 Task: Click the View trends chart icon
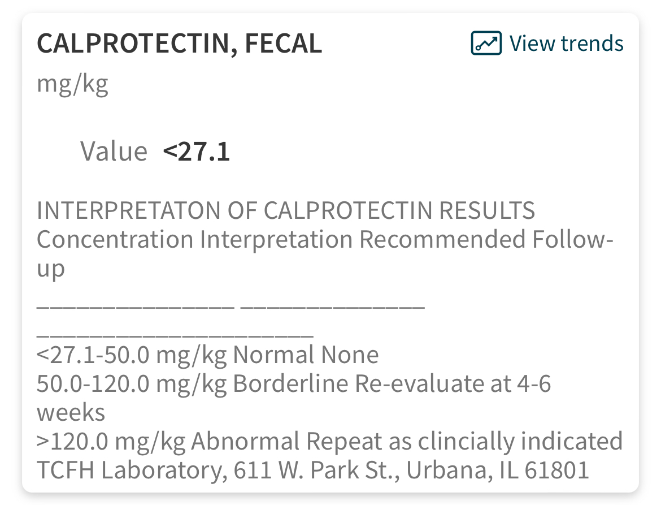tap(486, 44)
